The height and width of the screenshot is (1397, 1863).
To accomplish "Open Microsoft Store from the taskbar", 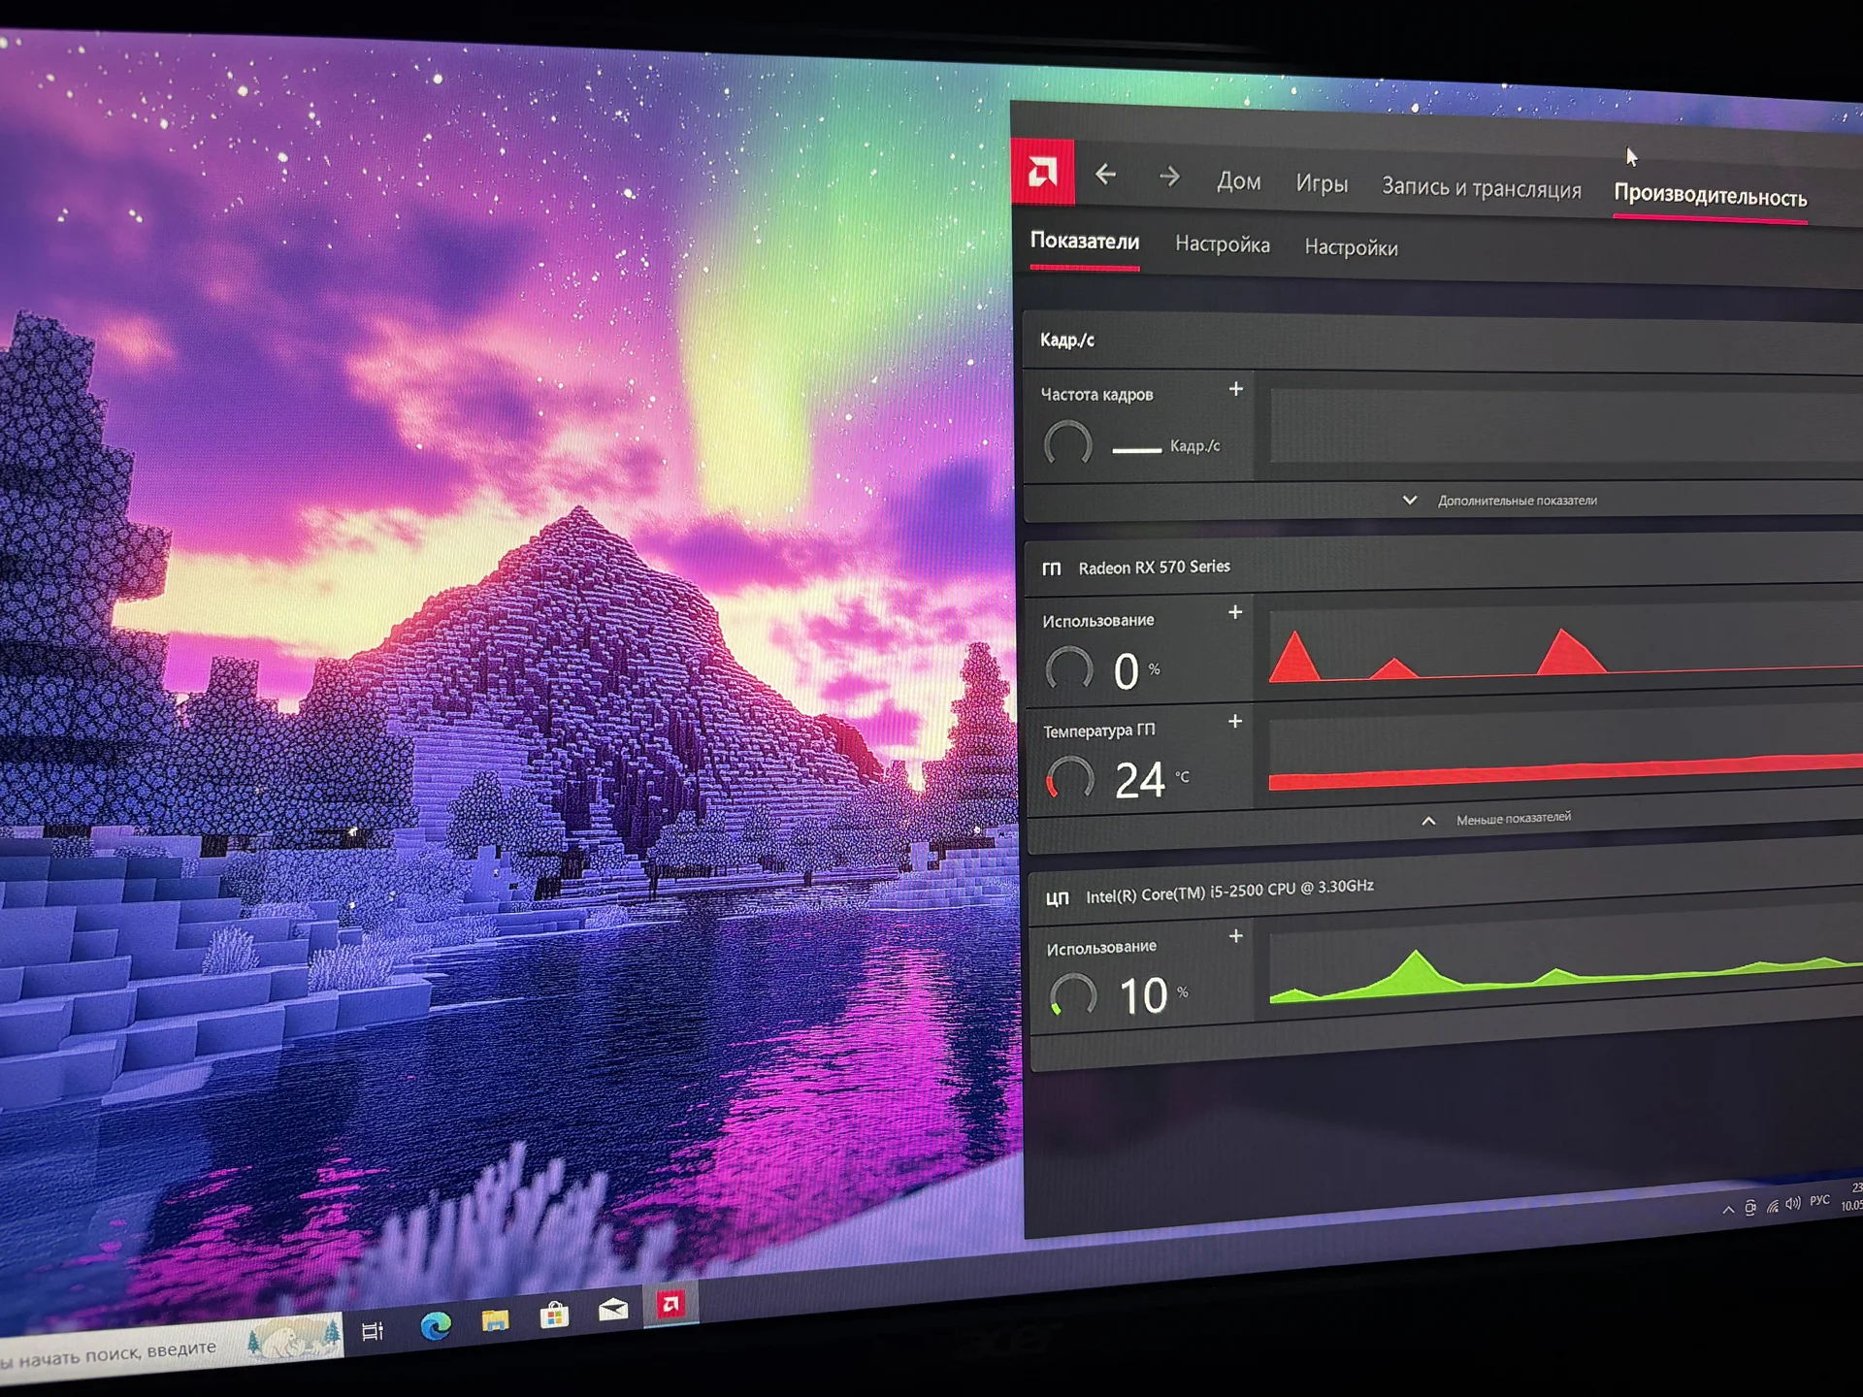I will 554,1315.
